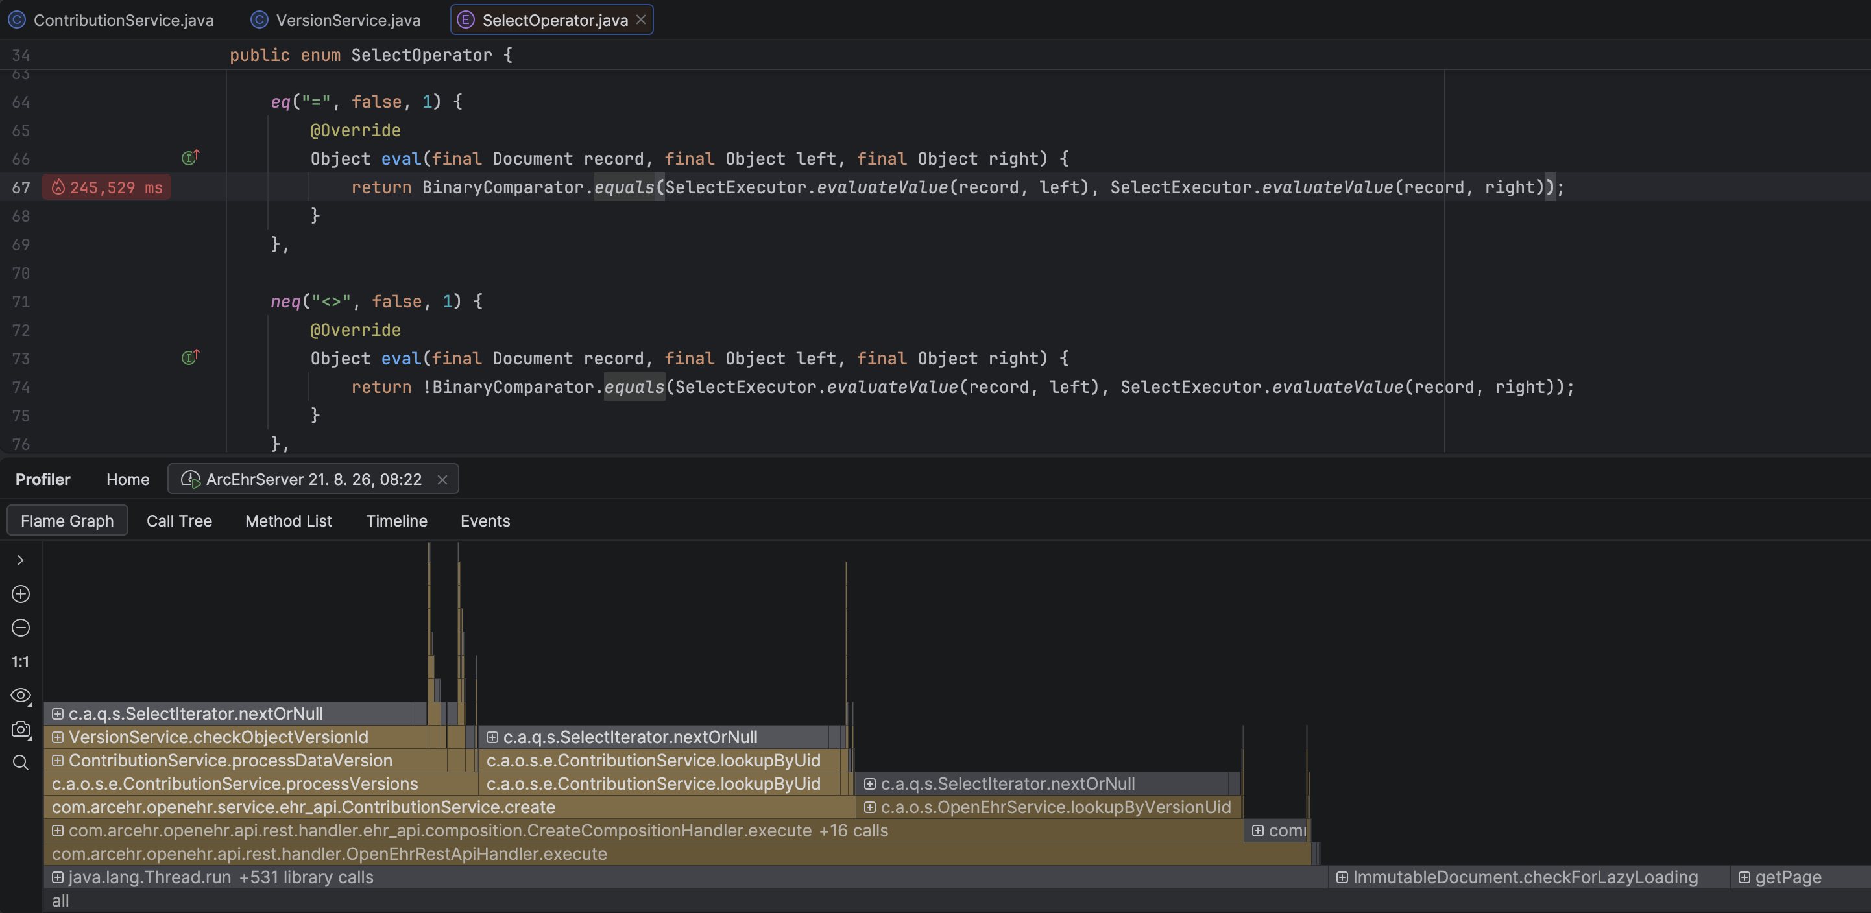Expand OpenEhrService.lookupByVersionUid frame
1871x913 pixels.
tap(869, 807)
